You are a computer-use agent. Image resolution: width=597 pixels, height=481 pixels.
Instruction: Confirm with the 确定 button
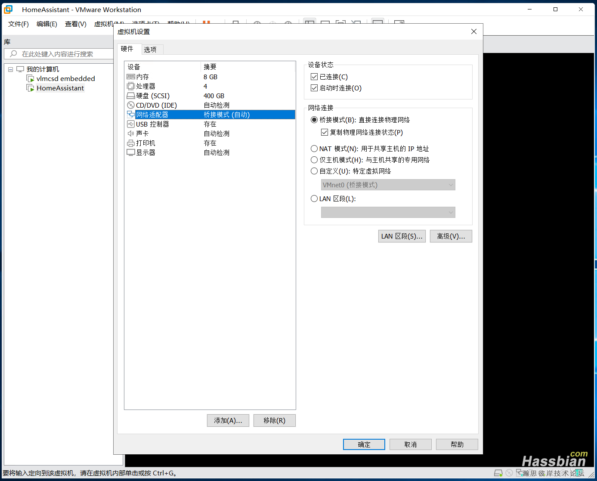coord(364,444)
